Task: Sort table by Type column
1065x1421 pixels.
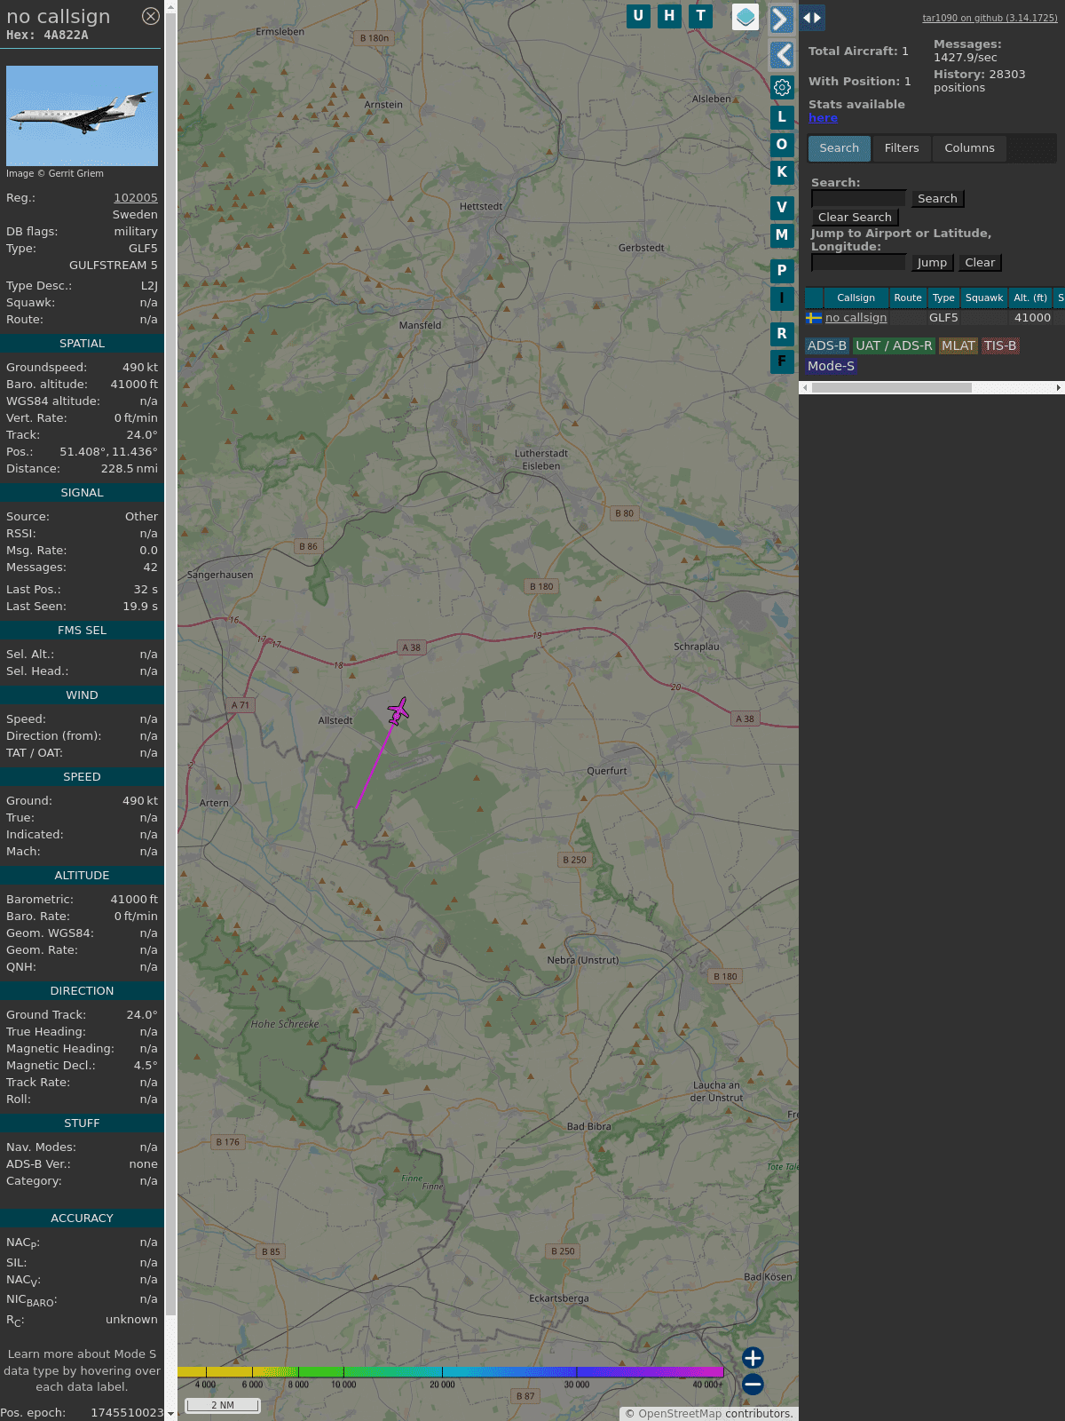Action: point(943,298)
